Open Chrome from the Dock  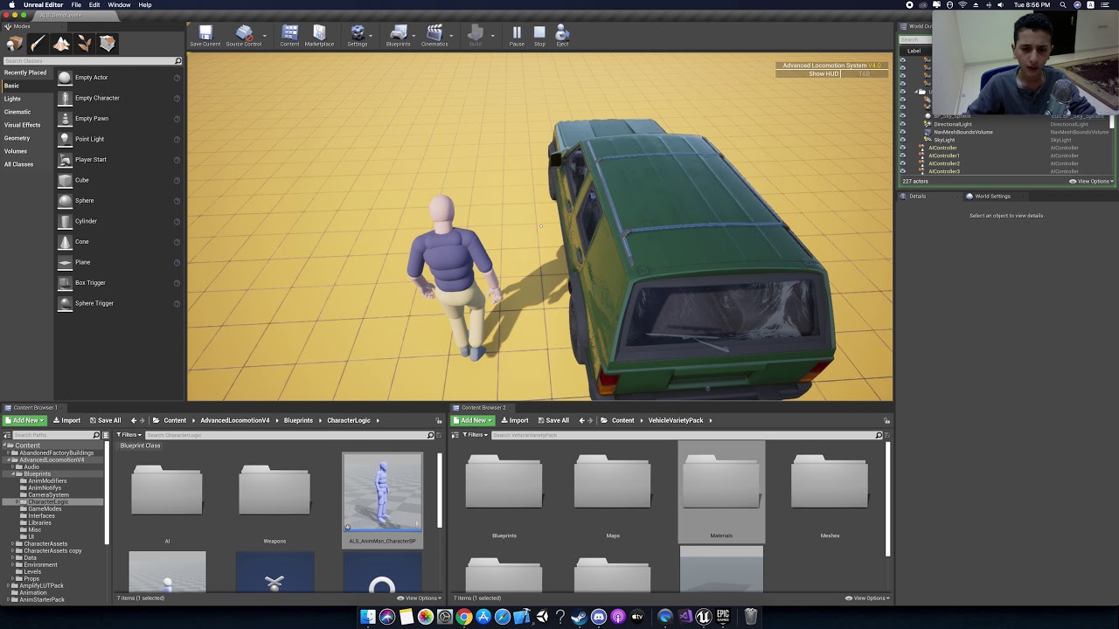[464, 617]
